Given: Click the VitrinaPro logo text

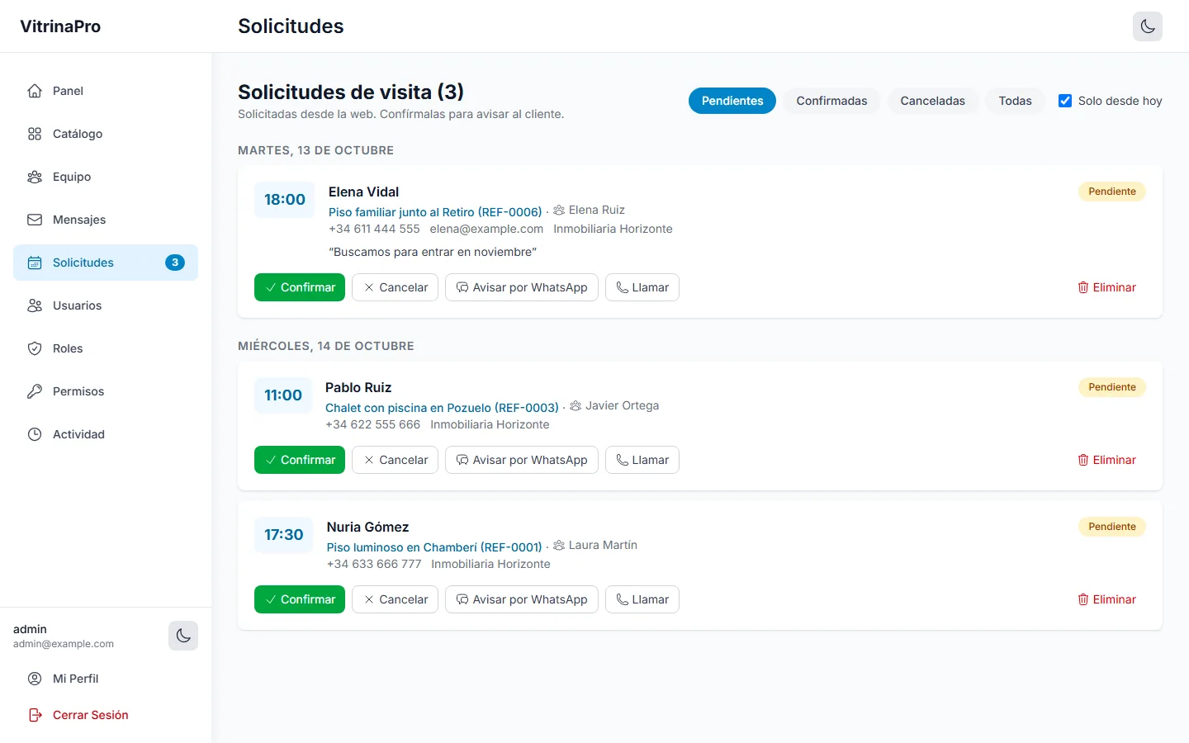Looking at the screenshot, I should [x=60, y=26].
